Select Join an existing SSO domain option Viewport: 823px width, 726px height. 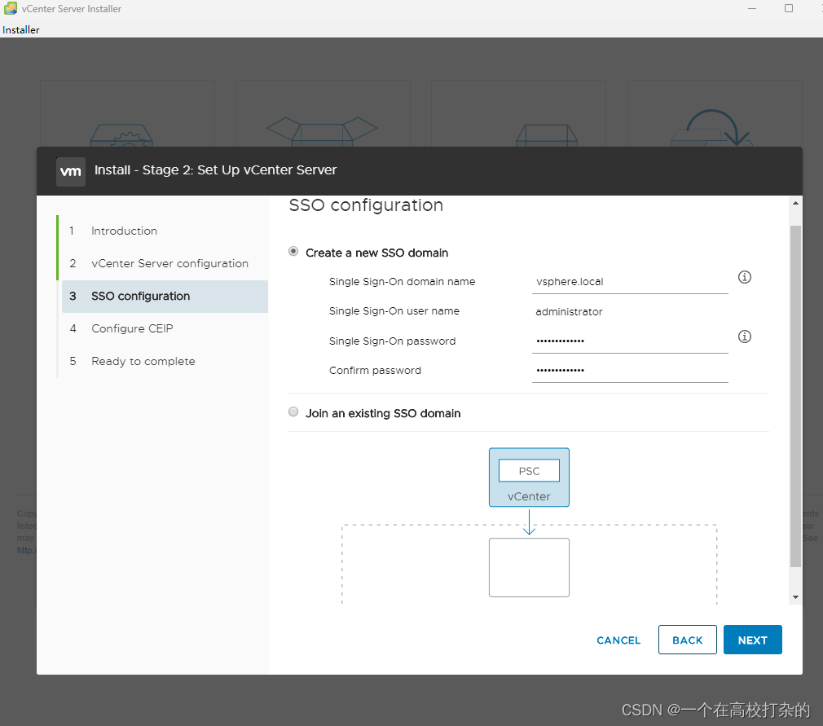pyautogui.click(x=293, y=412)
